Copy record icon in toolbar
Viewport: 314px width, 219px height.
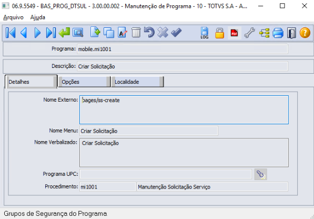[109, 33]
